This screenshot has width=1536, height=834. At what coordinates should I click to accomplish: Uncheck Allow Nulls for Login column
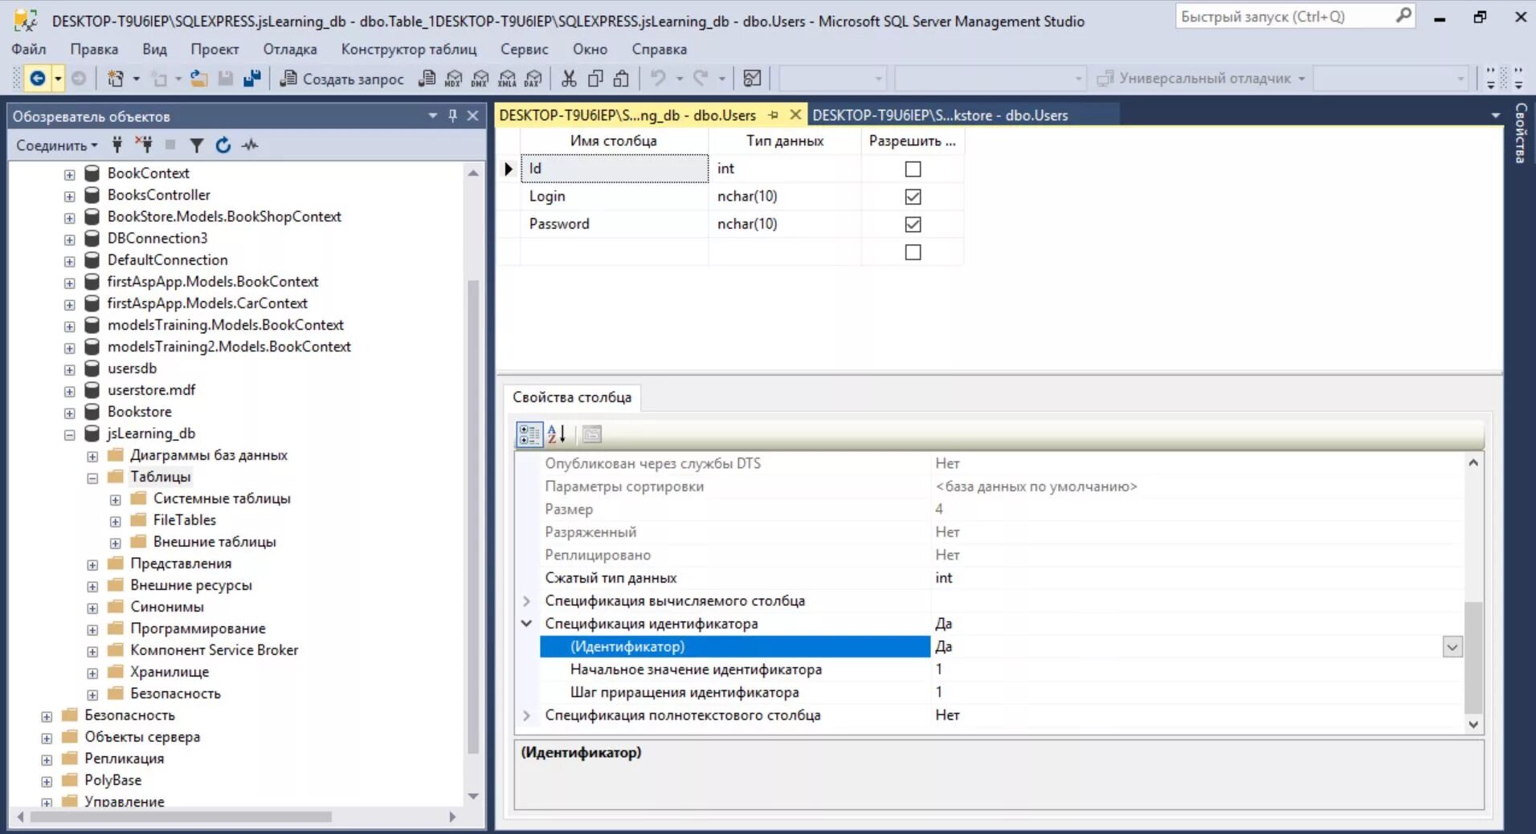point(913,197)
